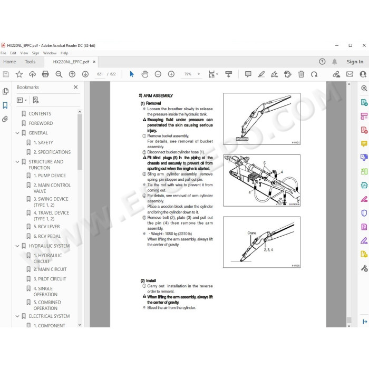Open Find text magnifier icon
This screenshot has width=369, height=369.
59,74
